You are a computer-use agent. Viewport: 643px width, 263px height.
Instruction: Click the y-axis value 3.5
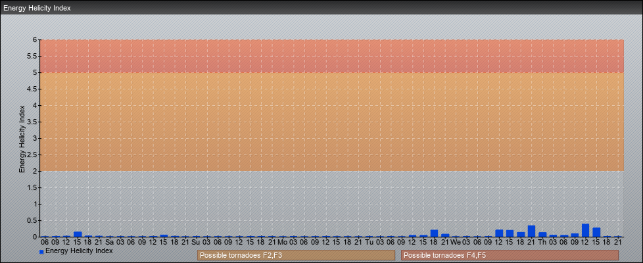coord(33,122)
